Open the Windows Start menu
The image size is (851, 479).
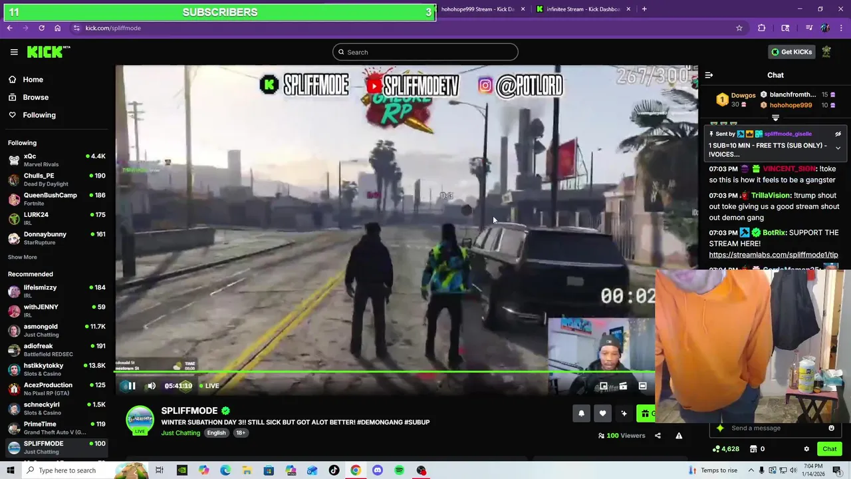(x=9, y=470)
